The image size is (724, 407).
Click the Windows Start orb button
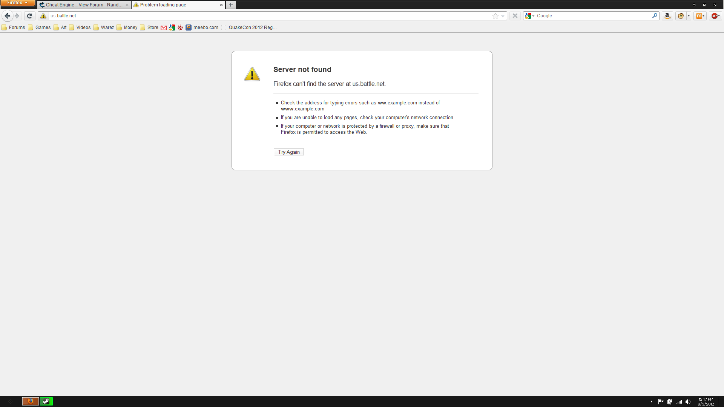10,402
